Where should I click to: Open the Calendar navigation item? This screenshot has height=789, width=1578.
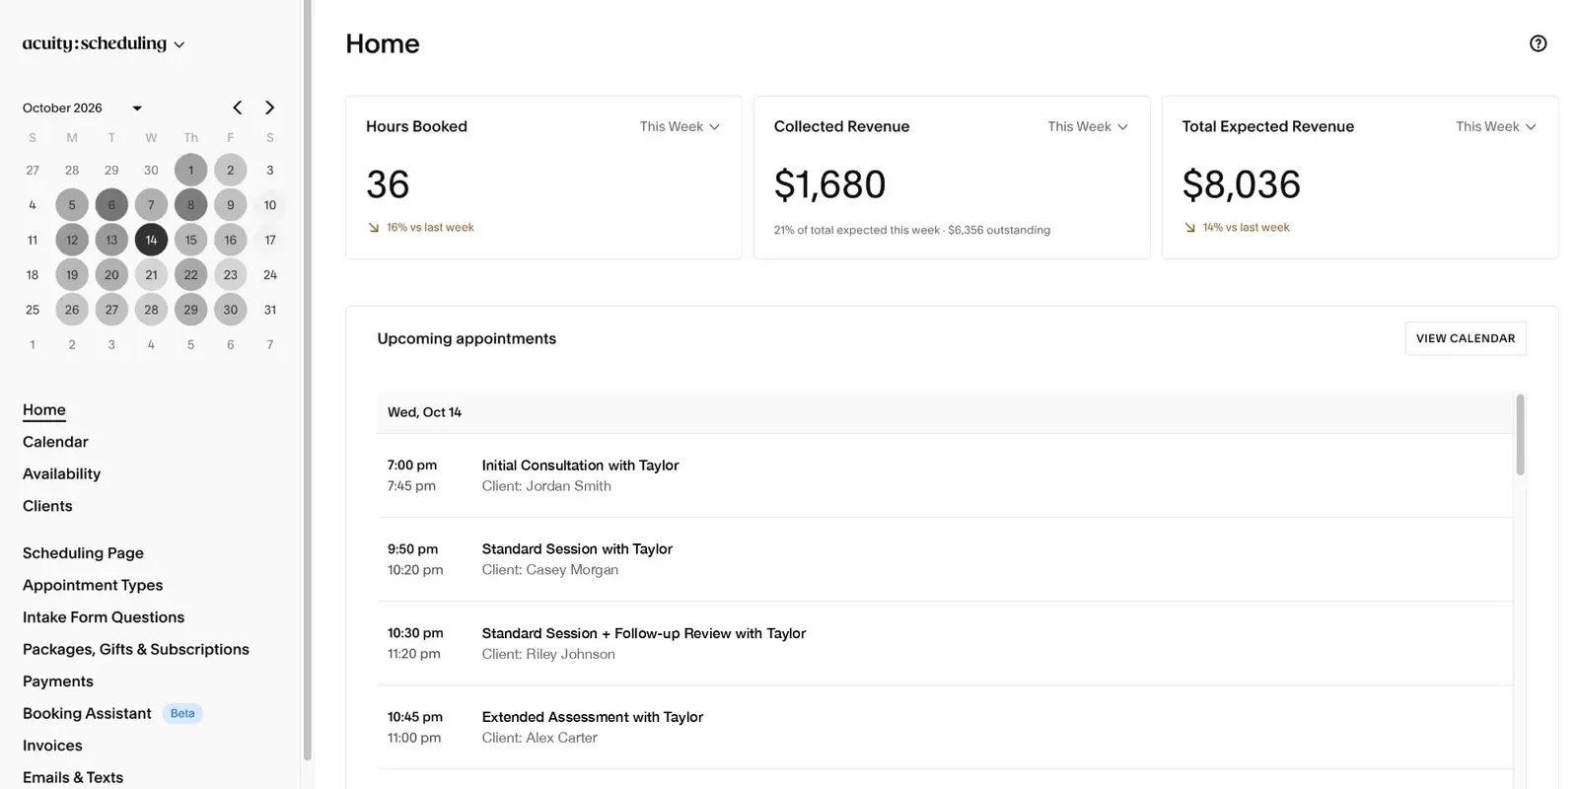55,442
